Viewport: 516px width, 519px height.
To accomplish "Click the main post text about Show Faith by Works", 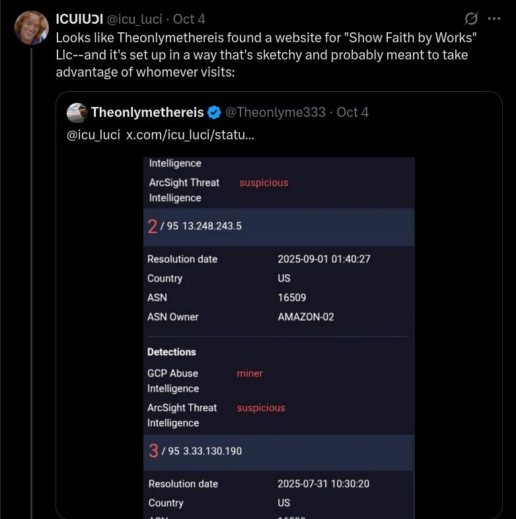I will click(x=266, y=54).
